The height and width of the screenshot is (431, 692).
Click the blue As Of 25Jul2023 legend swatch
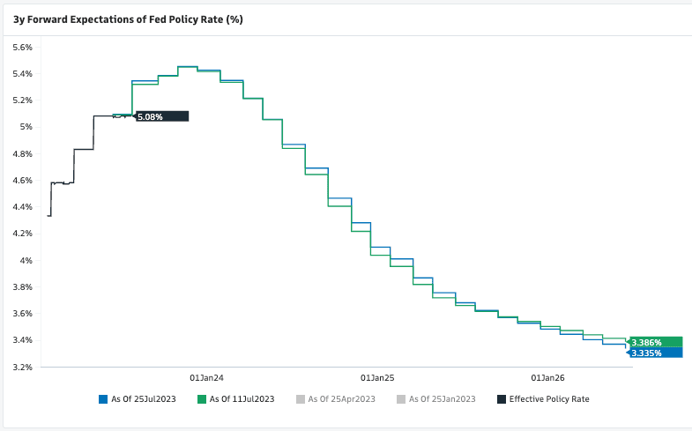[x=103, y=399]
